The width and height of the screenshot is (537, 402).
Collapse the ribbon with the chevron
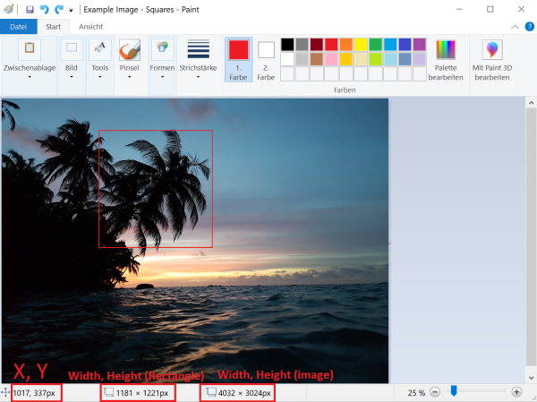[x=516, y=27]
